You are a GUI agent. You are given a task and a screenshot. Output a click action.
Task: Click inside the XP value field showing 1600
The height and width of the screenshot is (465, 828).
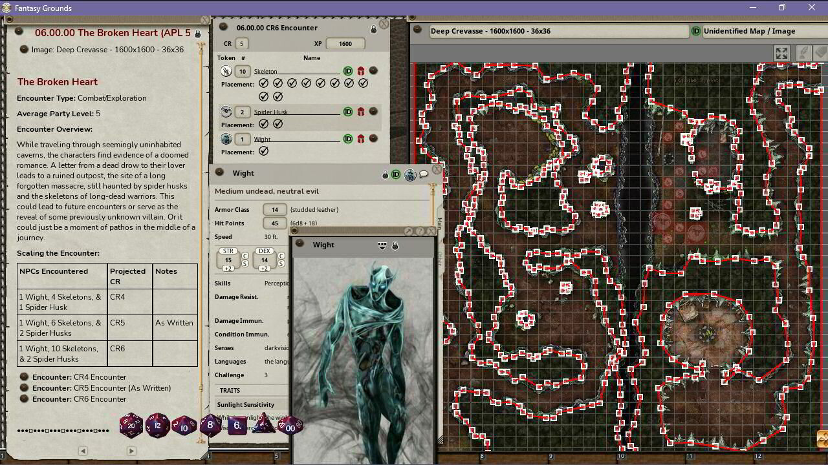(345, 43)
